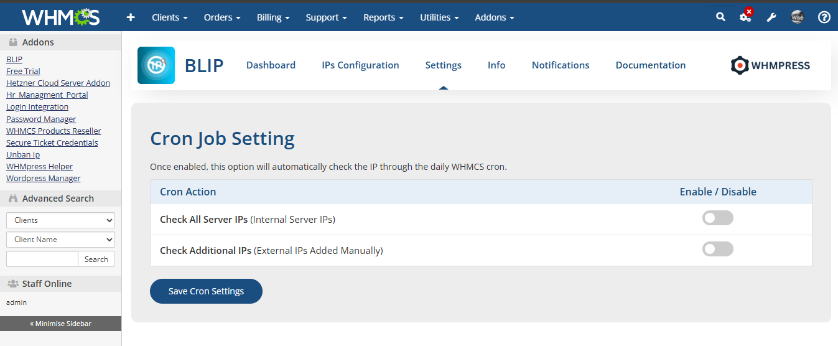Screen dimensions: 838x346
Task: Open the Notifications tab
Action: pos(560,65)
